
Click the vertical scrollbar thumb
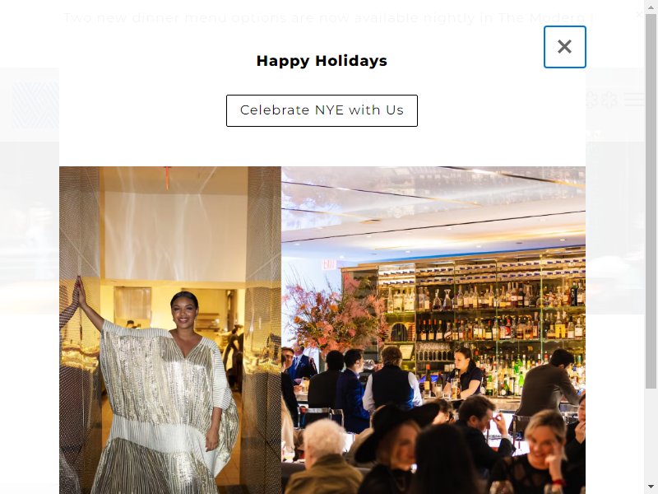[x=651, y=201]
